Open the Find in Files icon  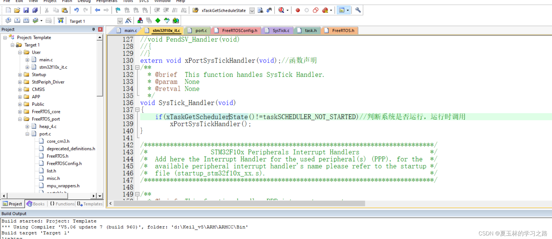point(195,10)
